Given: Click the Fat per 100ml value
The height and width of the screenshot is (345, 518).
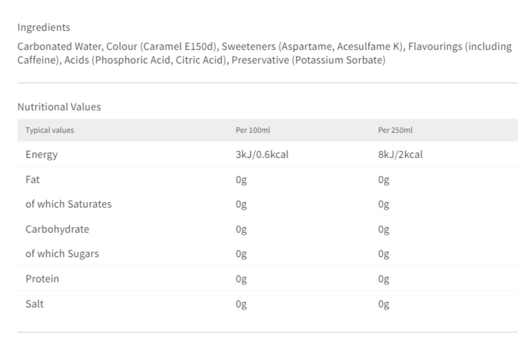Looking at the screenshot, I should [x=241, y=180].
